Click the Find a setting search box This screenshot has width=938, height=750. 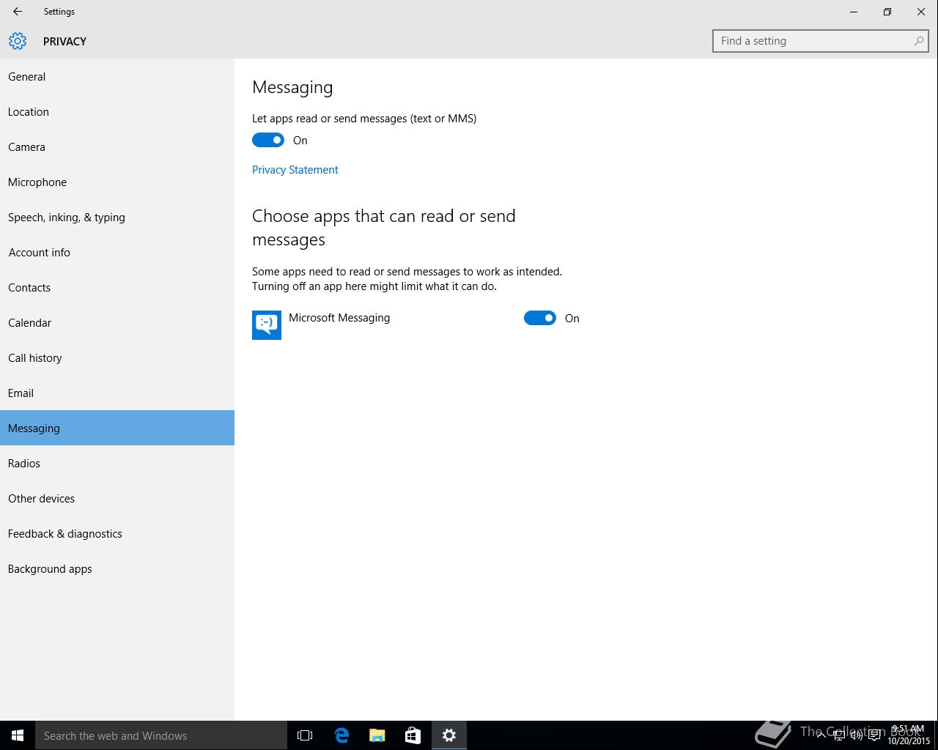click(813, 41)
